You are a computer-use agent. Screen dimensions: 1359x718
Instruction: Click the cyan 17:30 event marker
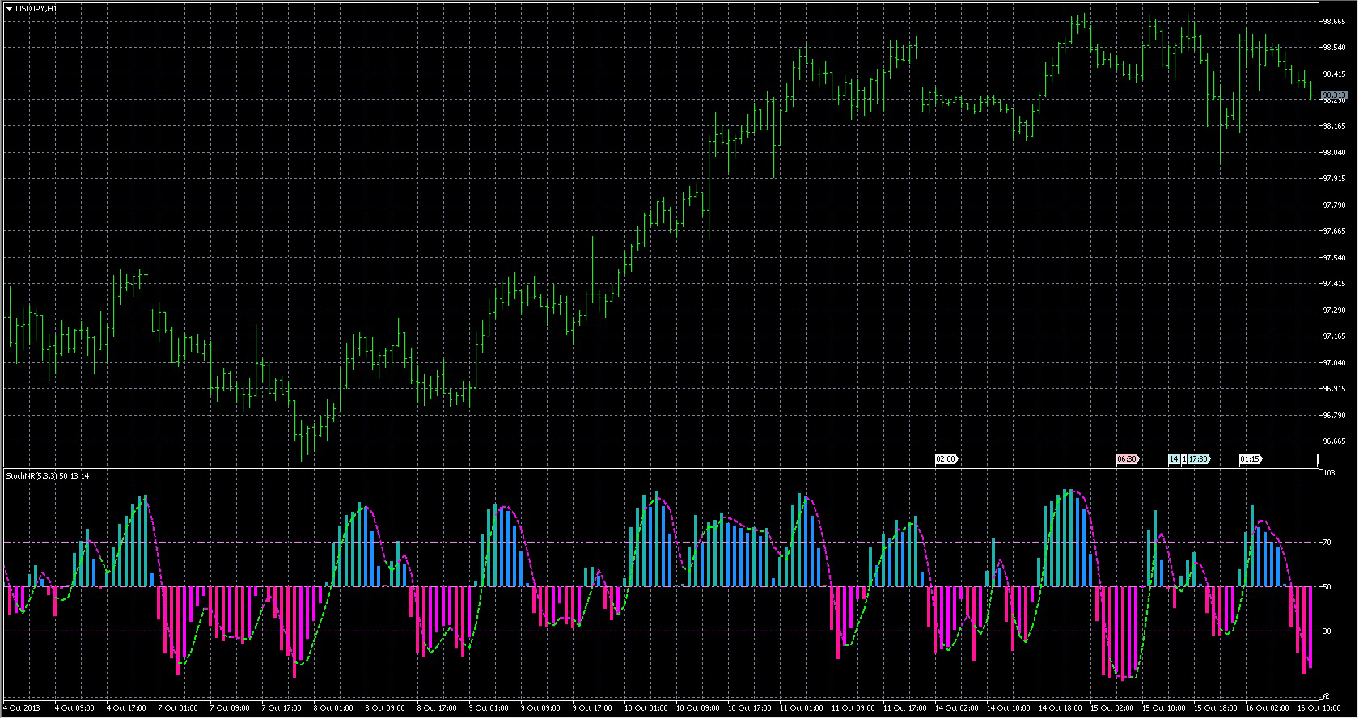(1198, 459)
